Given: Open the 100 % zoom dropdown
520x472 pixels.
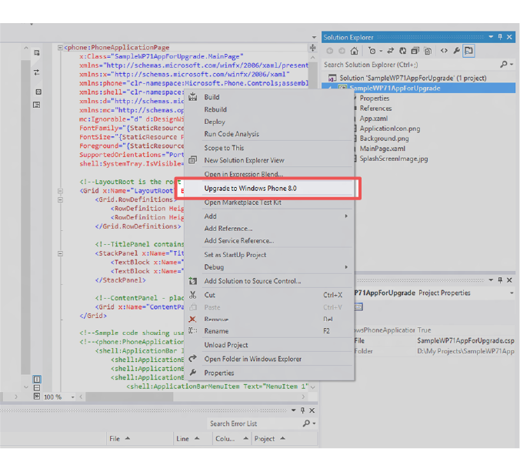Looking at the screenshot, I should (72, 397).
